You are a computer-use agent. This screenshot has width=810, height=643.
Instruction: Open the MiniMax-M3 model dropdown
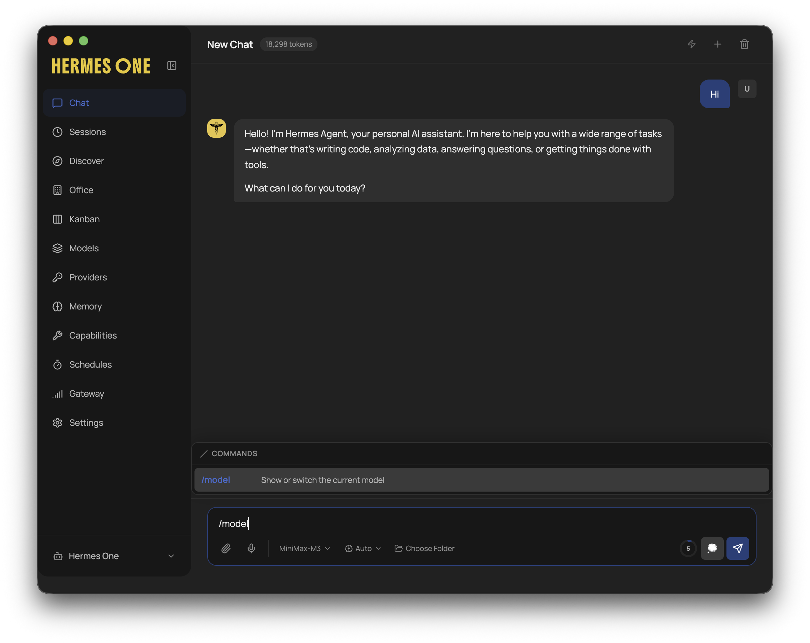click(304, 548)
